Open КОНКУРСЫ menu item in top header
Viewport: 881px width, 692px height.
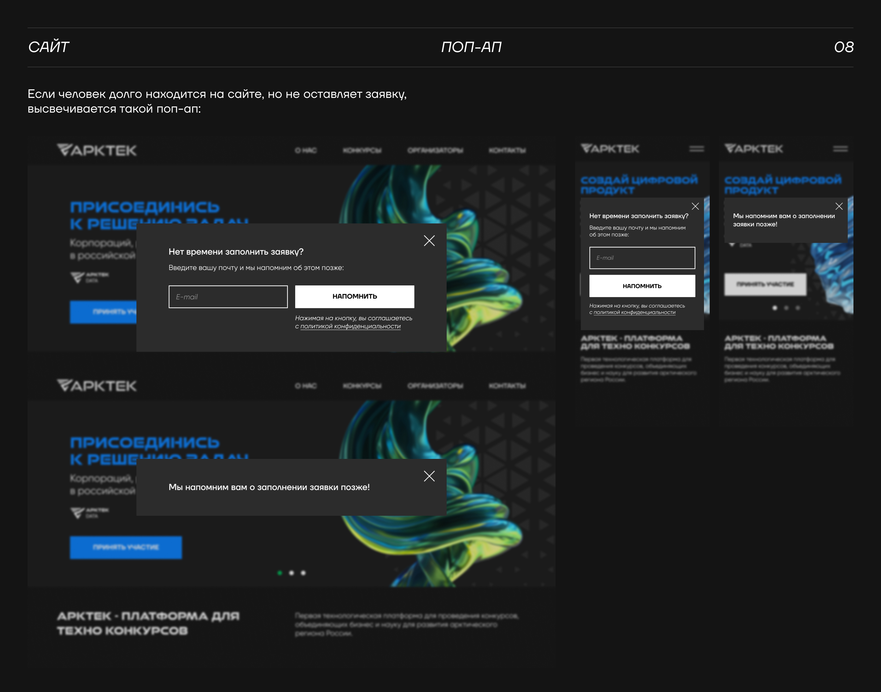coord(362,150)
